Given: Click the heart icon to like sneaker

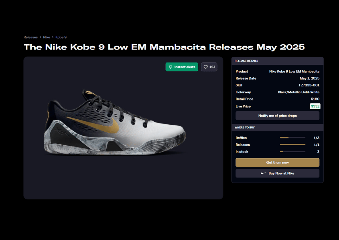Looking at the screenshot, I should (x=206, y=67).
